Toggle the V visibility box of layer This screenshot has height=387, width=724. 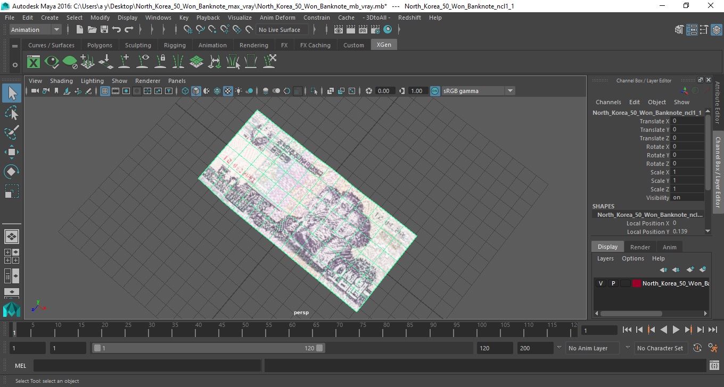[600, 283]
